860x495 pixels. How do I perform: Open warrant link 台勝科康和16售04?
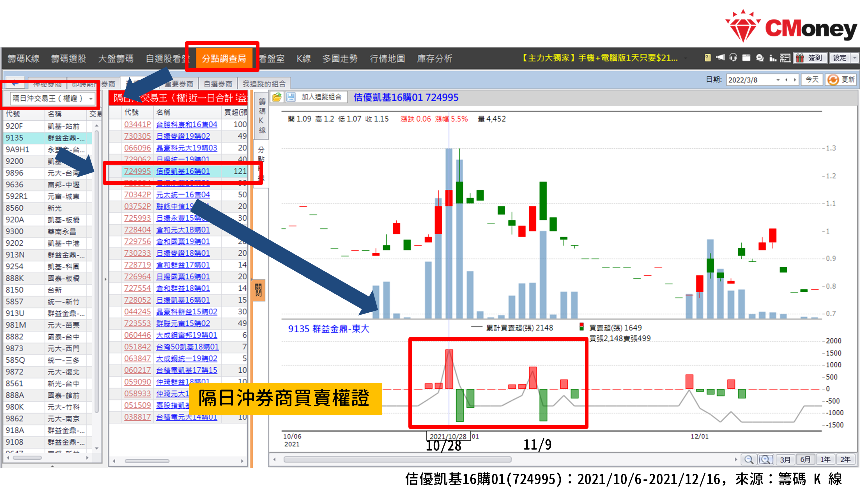186,125
